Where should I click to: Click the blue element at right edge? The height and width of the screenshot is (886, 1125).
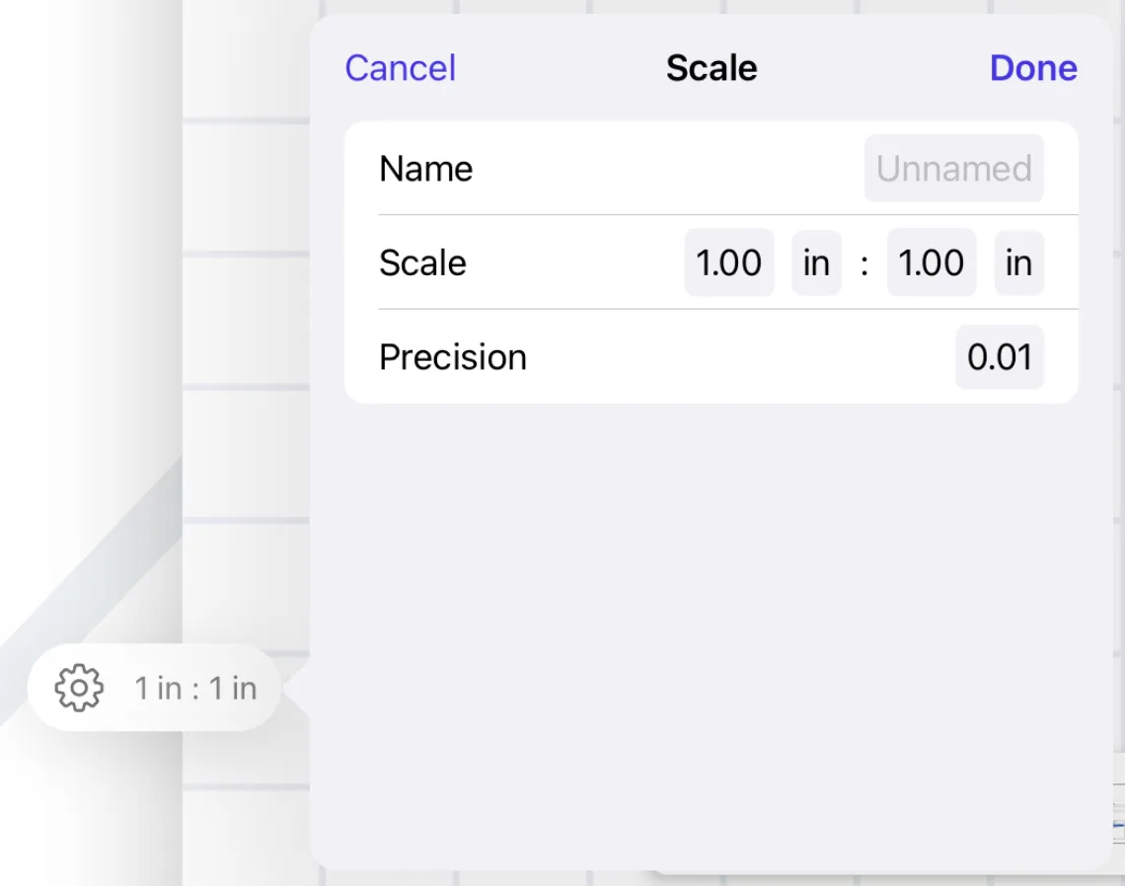(1119, 827)
